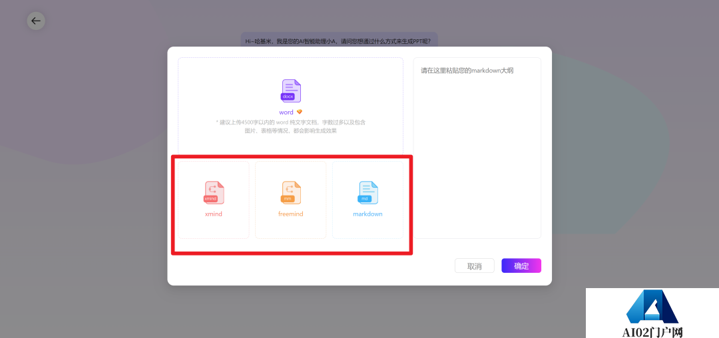Viewport: 719px width, 338px height.
Task: Click the 'xmind' label text
Action: click(214, 214)
